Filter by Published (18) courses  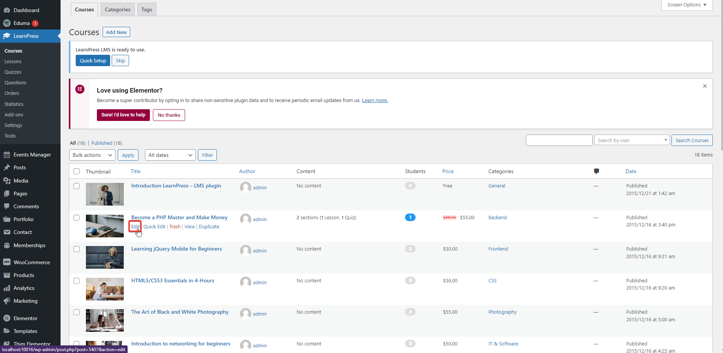[106, 143]
